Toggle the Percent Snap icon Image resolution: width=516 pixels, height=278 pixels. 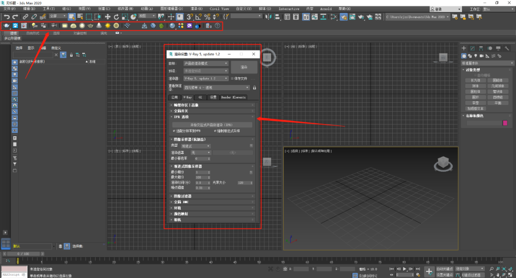[x=207, y=16]
